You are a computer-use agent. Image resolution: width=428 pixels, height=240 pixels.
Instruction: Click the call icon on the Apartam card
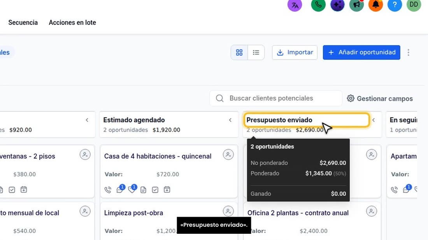394,190
